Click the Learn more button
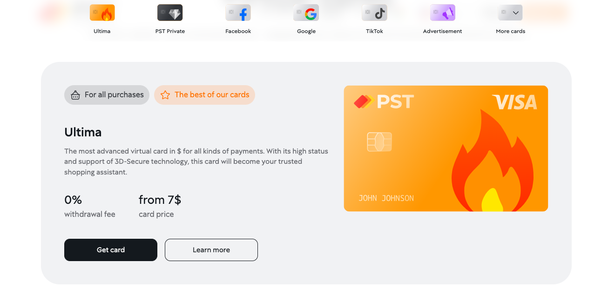The height and width of the screenshot is (296, 608). (211, 250)
